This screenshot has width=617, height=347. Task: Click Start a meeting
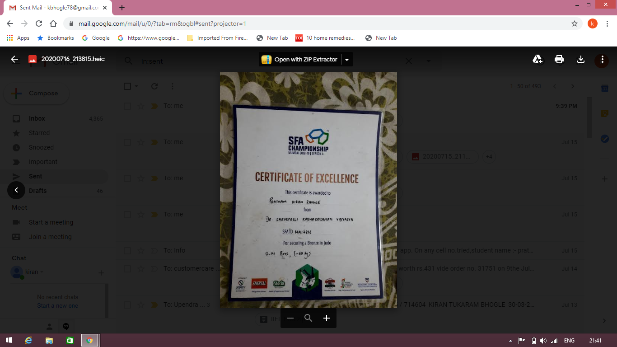(x=51, y=222)
